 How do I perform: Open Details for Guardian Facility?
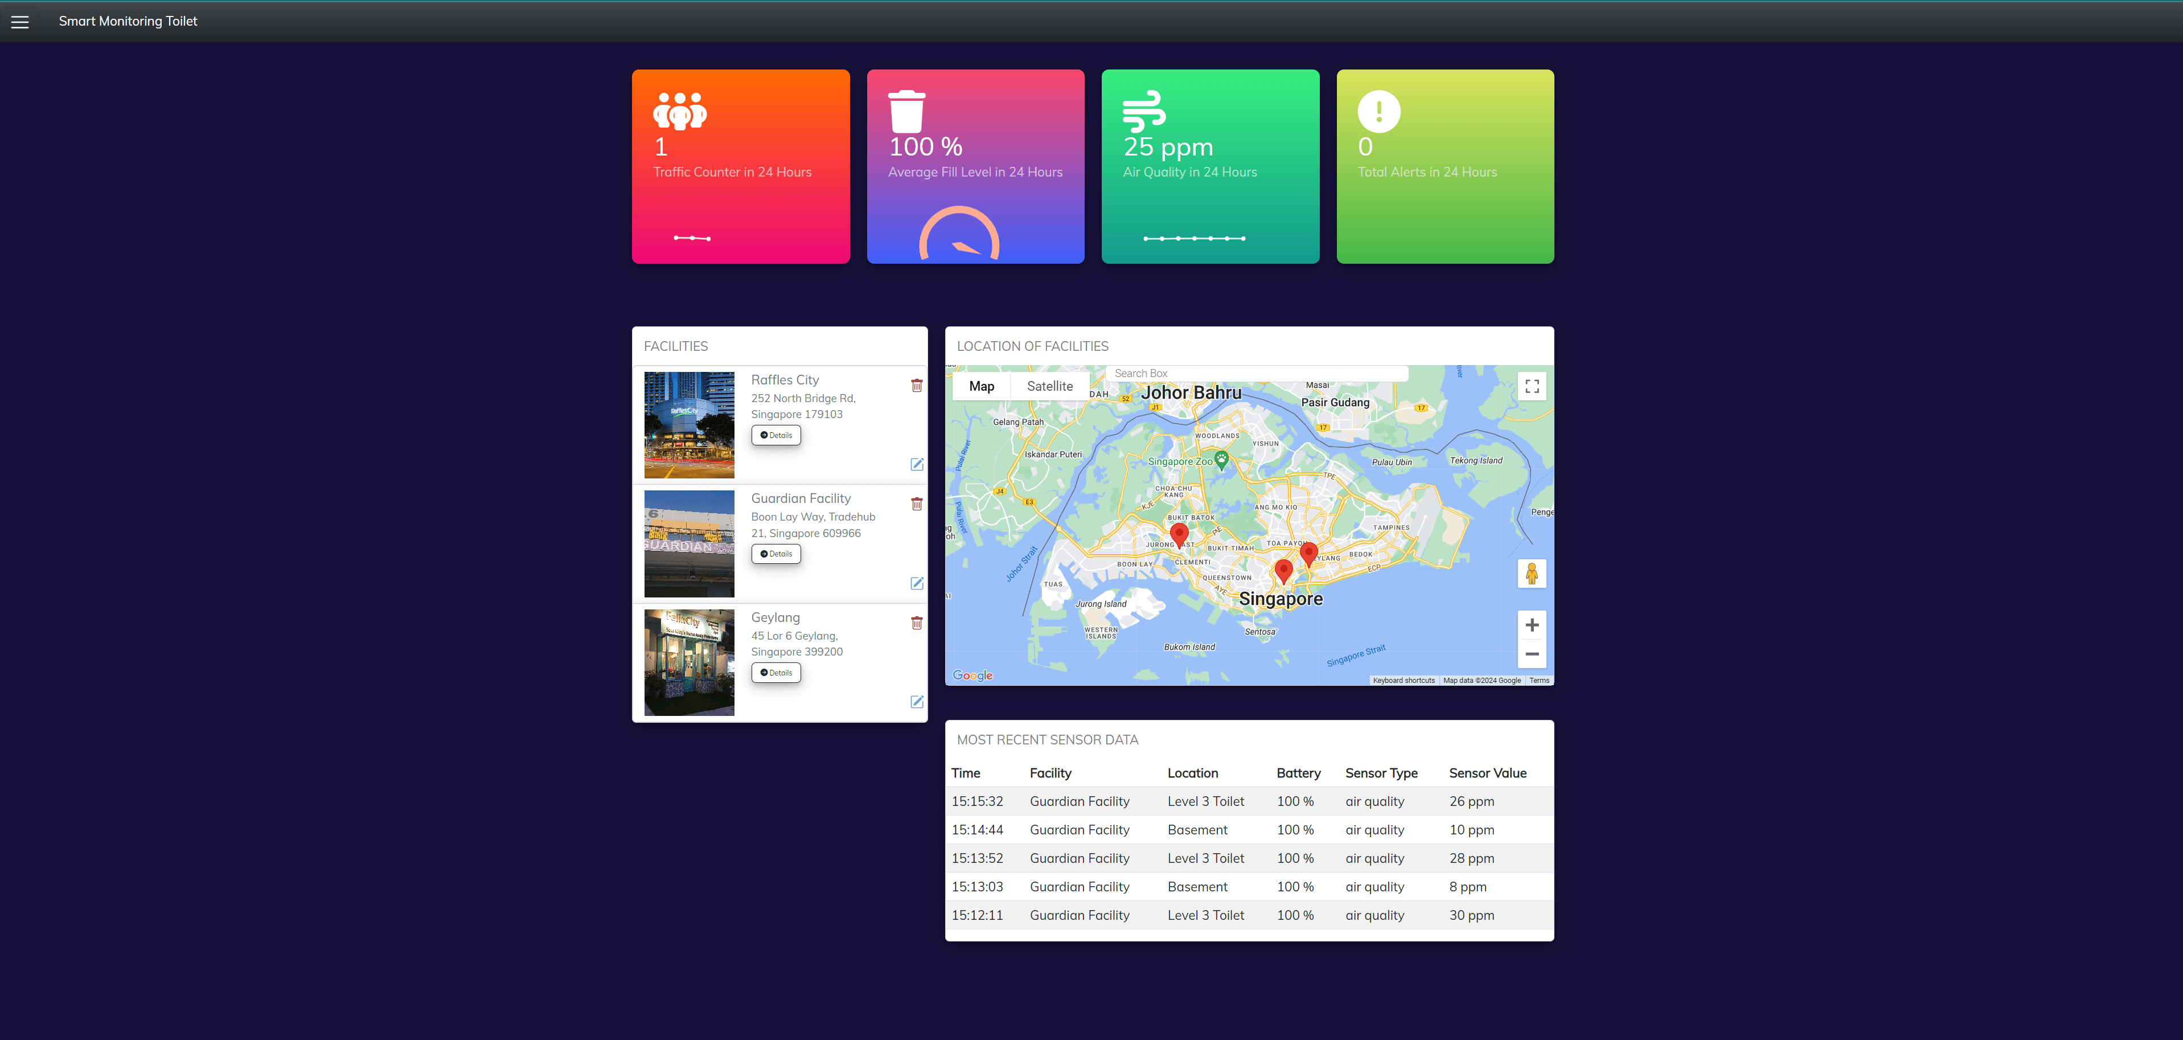point(776,554)
